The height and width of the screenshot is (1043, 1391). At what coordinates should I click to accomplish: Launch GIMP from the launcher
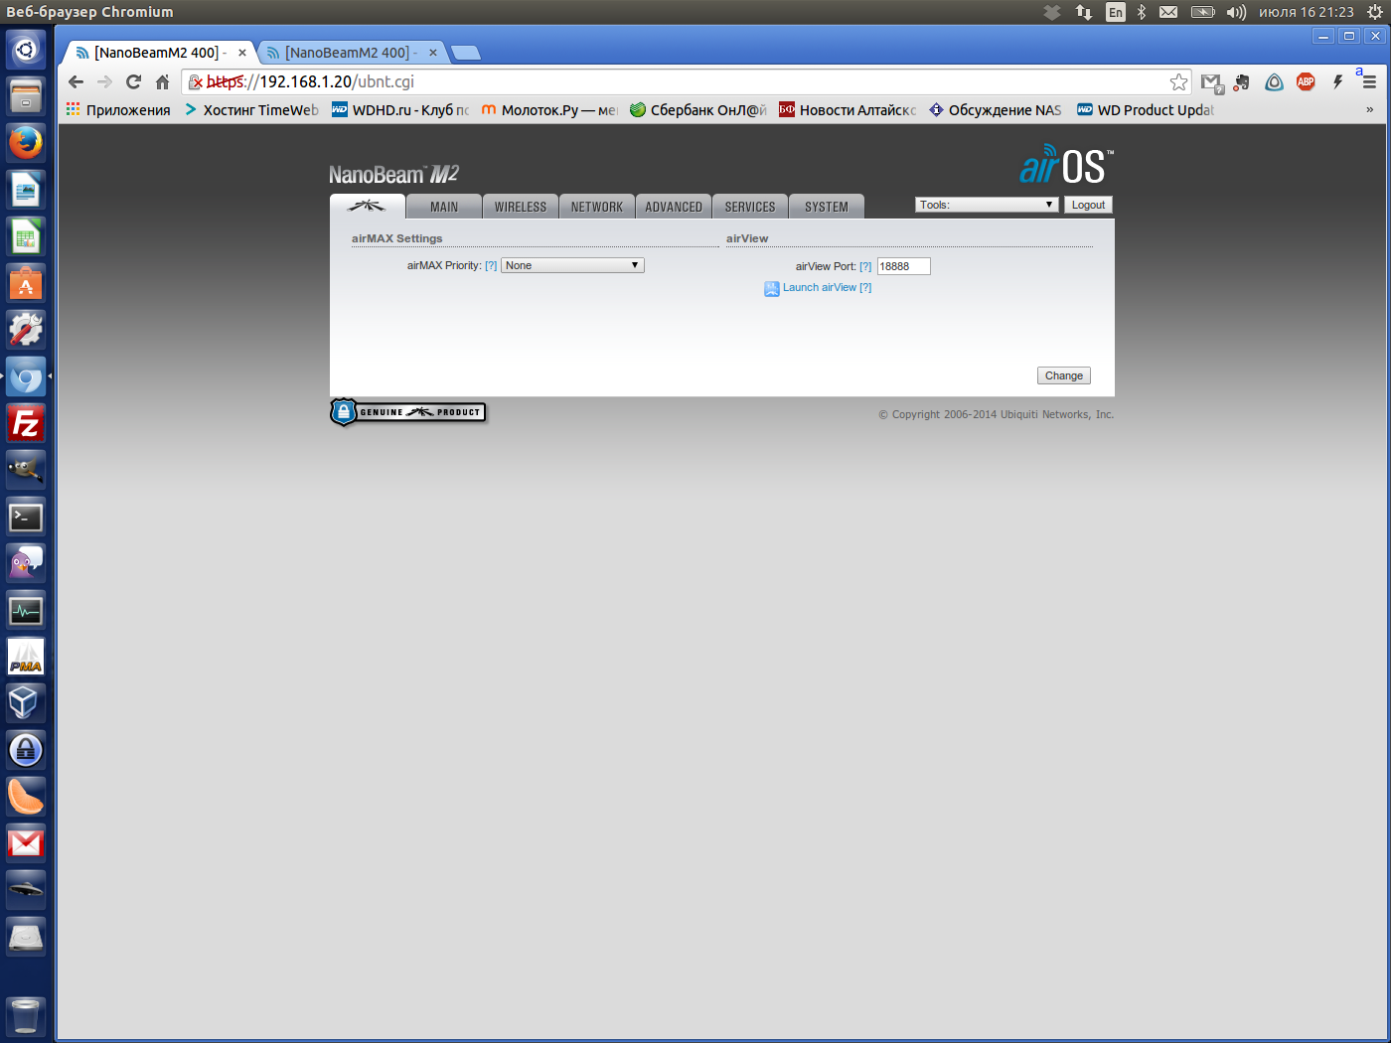click(x=26, y=470)
